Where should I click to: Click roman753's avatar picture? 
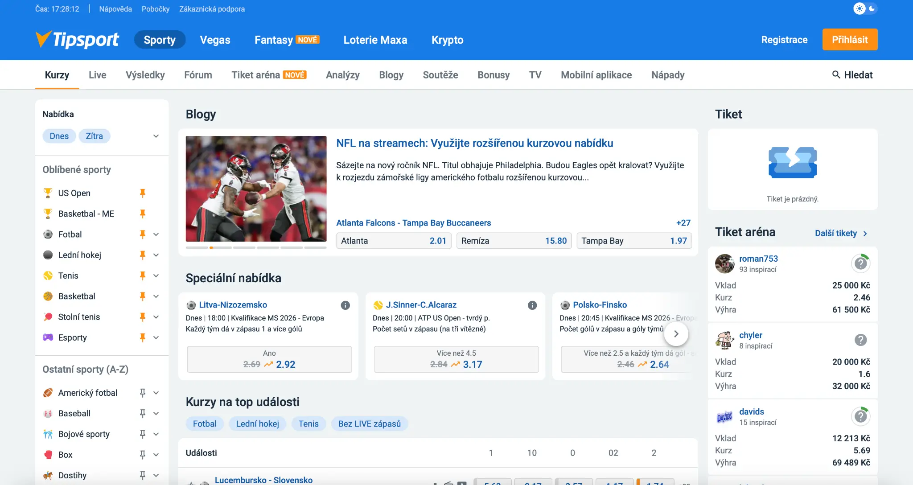coord(724,263)
